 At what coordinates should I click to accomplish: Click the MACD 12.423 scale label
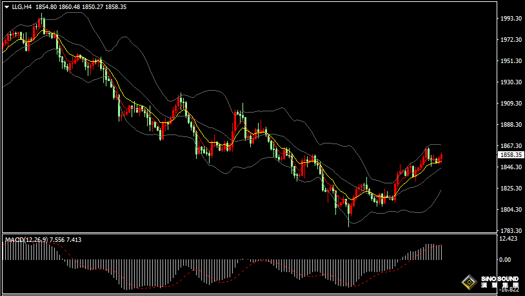pos(508,238)
